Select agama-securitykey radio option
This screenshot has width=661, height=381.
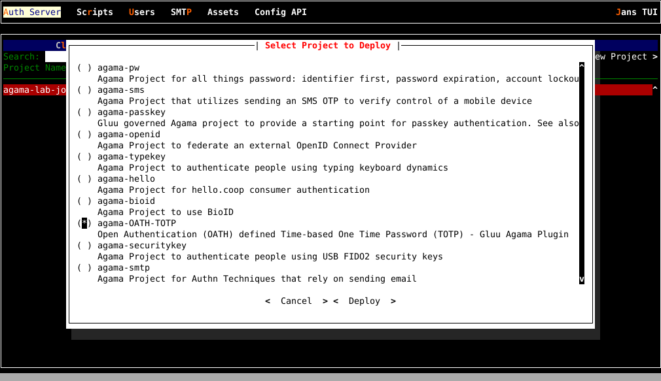84,246
